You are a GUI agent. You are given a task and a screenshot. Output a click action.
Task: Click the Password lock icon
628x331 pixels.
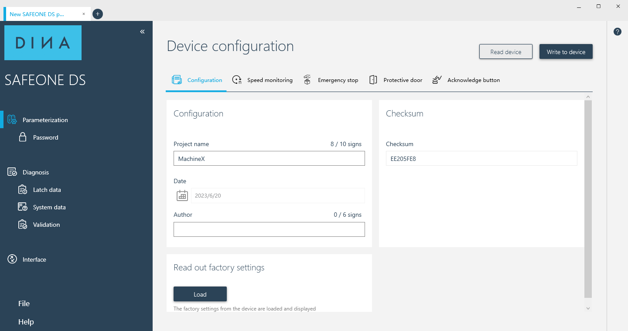click(23, 137)
